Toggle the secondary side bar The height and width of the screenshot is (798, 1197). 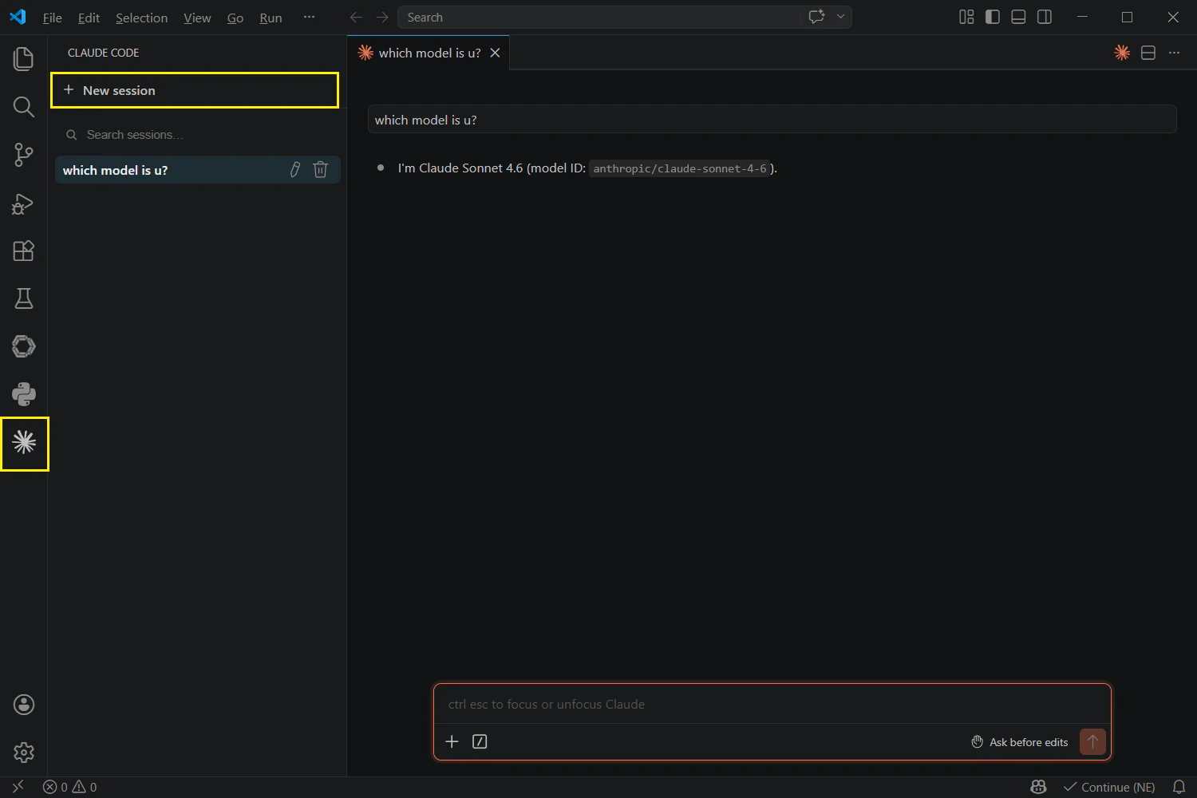(x=1045, y=17)
